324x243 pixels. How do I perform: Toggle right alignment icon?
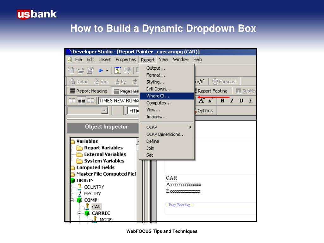click(x=91, y=101)
